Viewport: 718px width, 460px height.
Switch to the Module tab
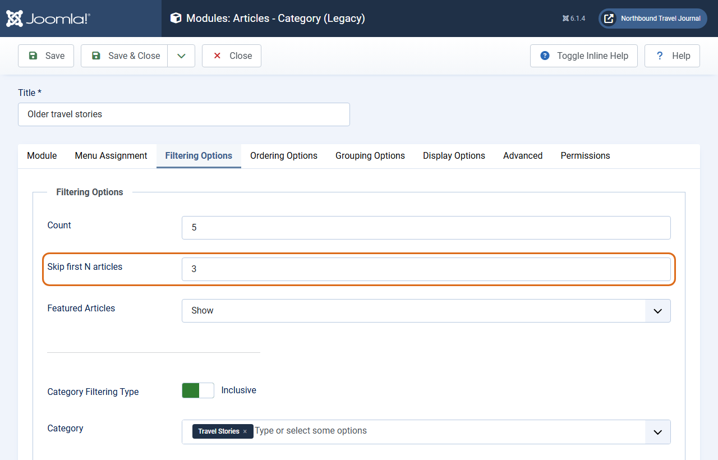point(42,156)
